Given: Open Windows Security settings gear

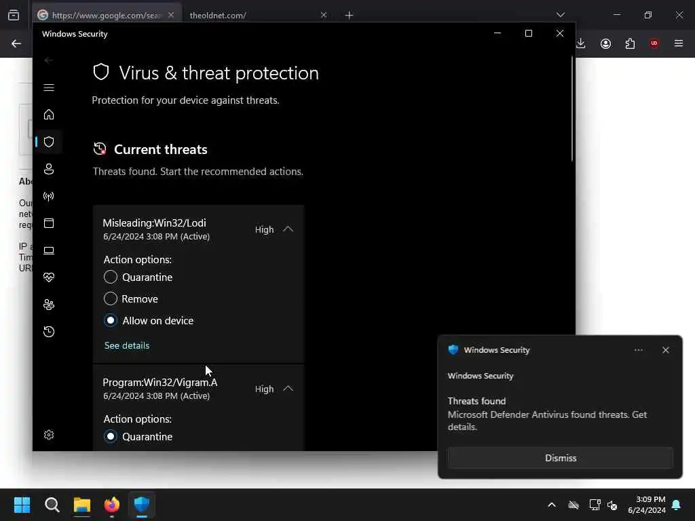Looking at the screenshot, I should (x=49, y=435).
